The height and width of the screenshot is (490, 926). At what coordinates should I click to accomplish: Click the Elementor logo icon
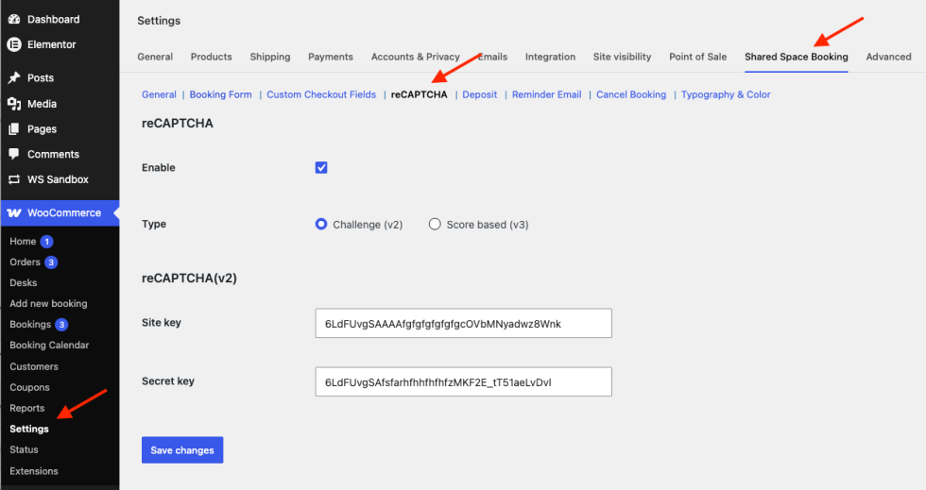coord(14,44)
